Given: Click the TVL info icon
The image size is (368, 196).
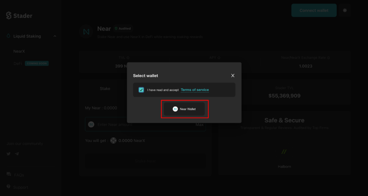Looking at the screenshot, I should 128,58.
